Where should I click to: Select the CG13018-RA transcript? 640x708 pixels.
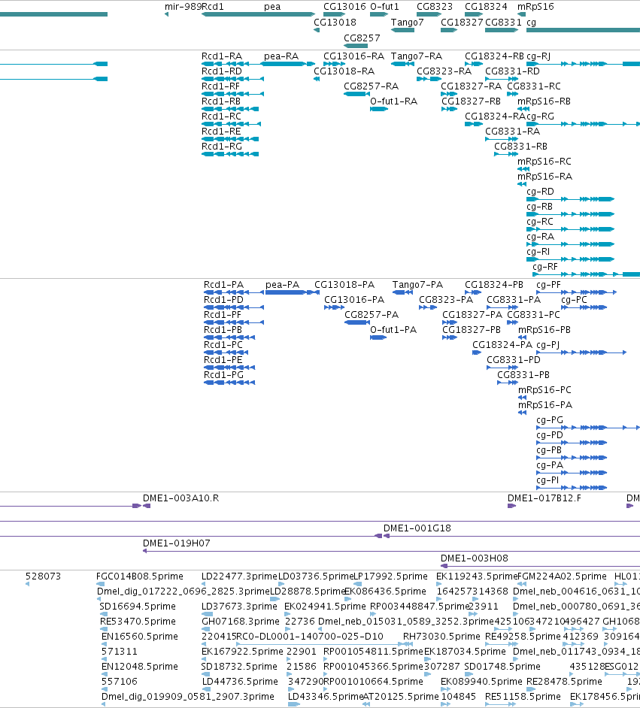coord(344,71)
